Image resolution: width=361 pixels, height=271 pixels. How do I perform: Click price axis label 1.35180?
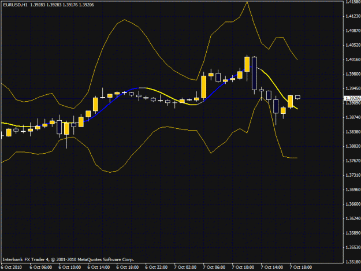[x=353, y=262]
